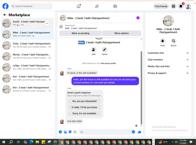Open the account profile picture menu

coord(188,6)
